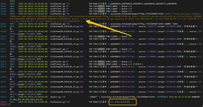Select 050/117(167) counter on line 26614
Viewport: 203px width, 107px height.
(128, 52)
